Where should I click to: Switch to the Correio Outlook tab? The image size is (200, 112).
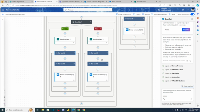tap(96, 2)
